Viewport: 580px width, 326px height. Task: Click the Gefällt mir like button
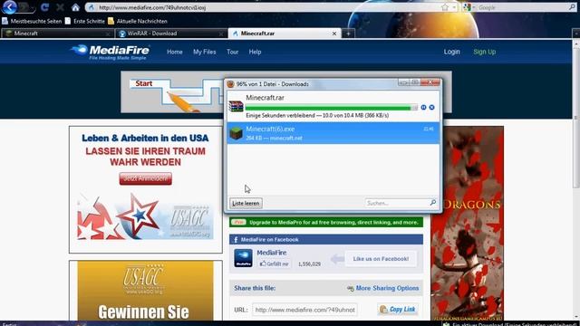[x=274, y=264]
